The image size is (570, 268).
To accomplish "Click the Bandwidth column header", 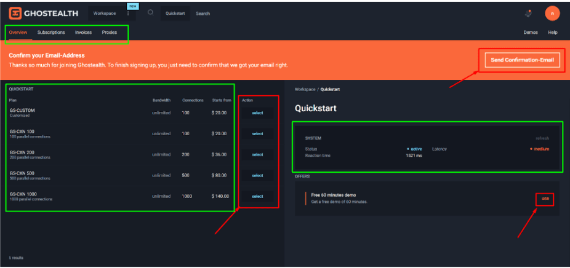I will pyautogui.click(x=161, y=100).
